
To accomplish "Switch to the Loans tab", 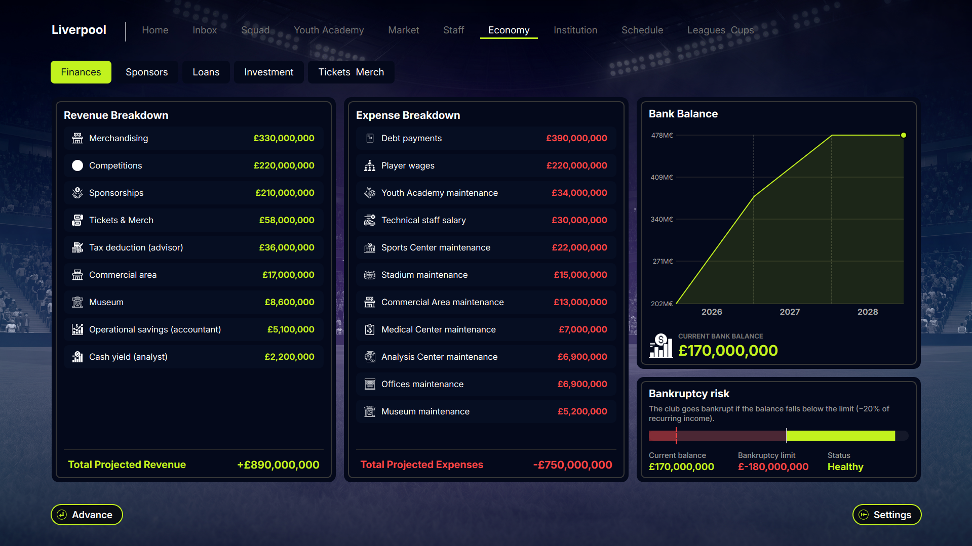I will 206,72.
